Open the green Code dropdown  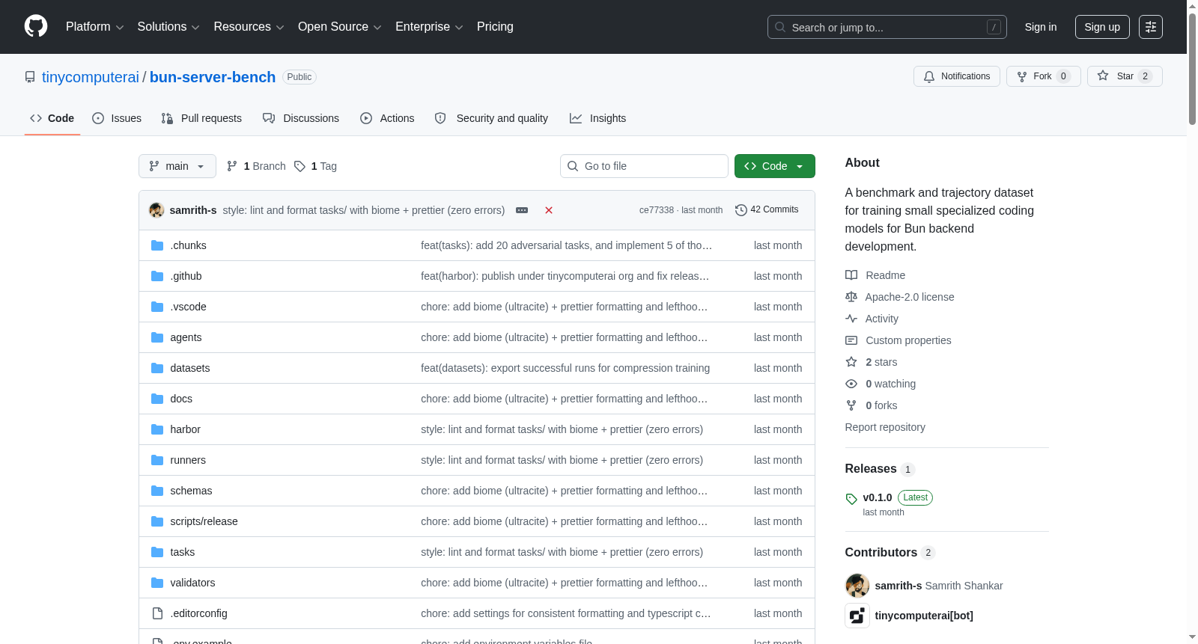(x=775, y=166)
